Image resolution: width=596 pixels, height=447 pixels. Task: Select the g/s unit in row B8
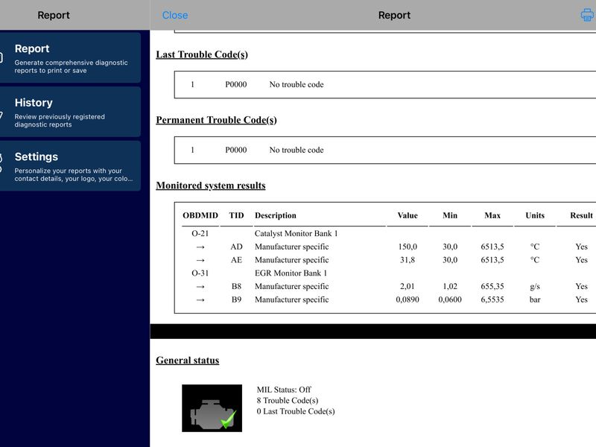click(535, 286)
